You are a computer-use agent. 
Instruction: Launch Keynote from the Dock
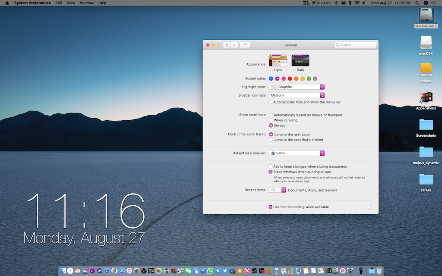277,271
